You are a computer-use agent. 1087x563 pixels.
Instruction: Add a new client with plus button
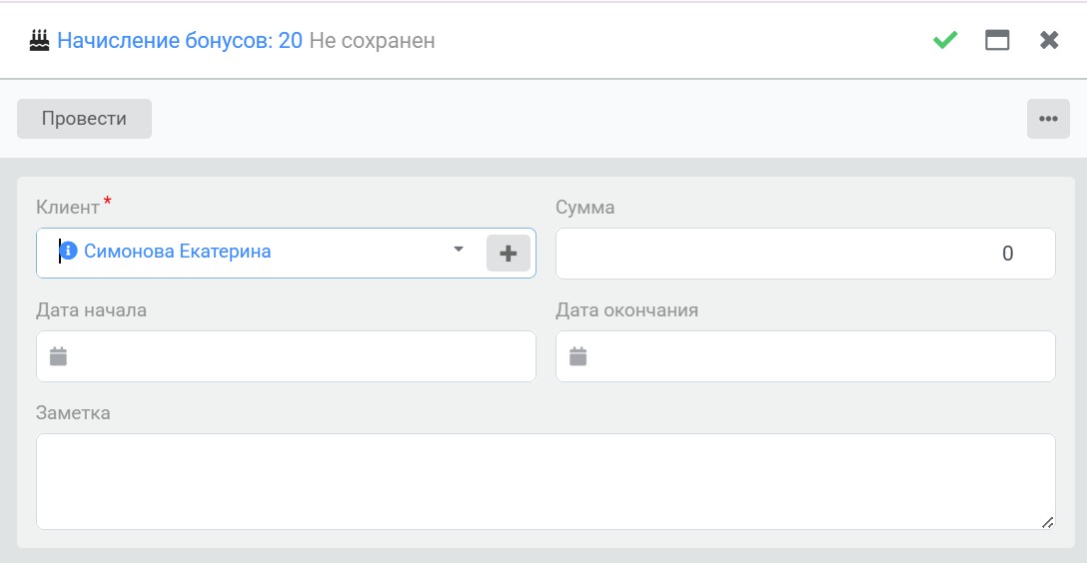[509, 253]
